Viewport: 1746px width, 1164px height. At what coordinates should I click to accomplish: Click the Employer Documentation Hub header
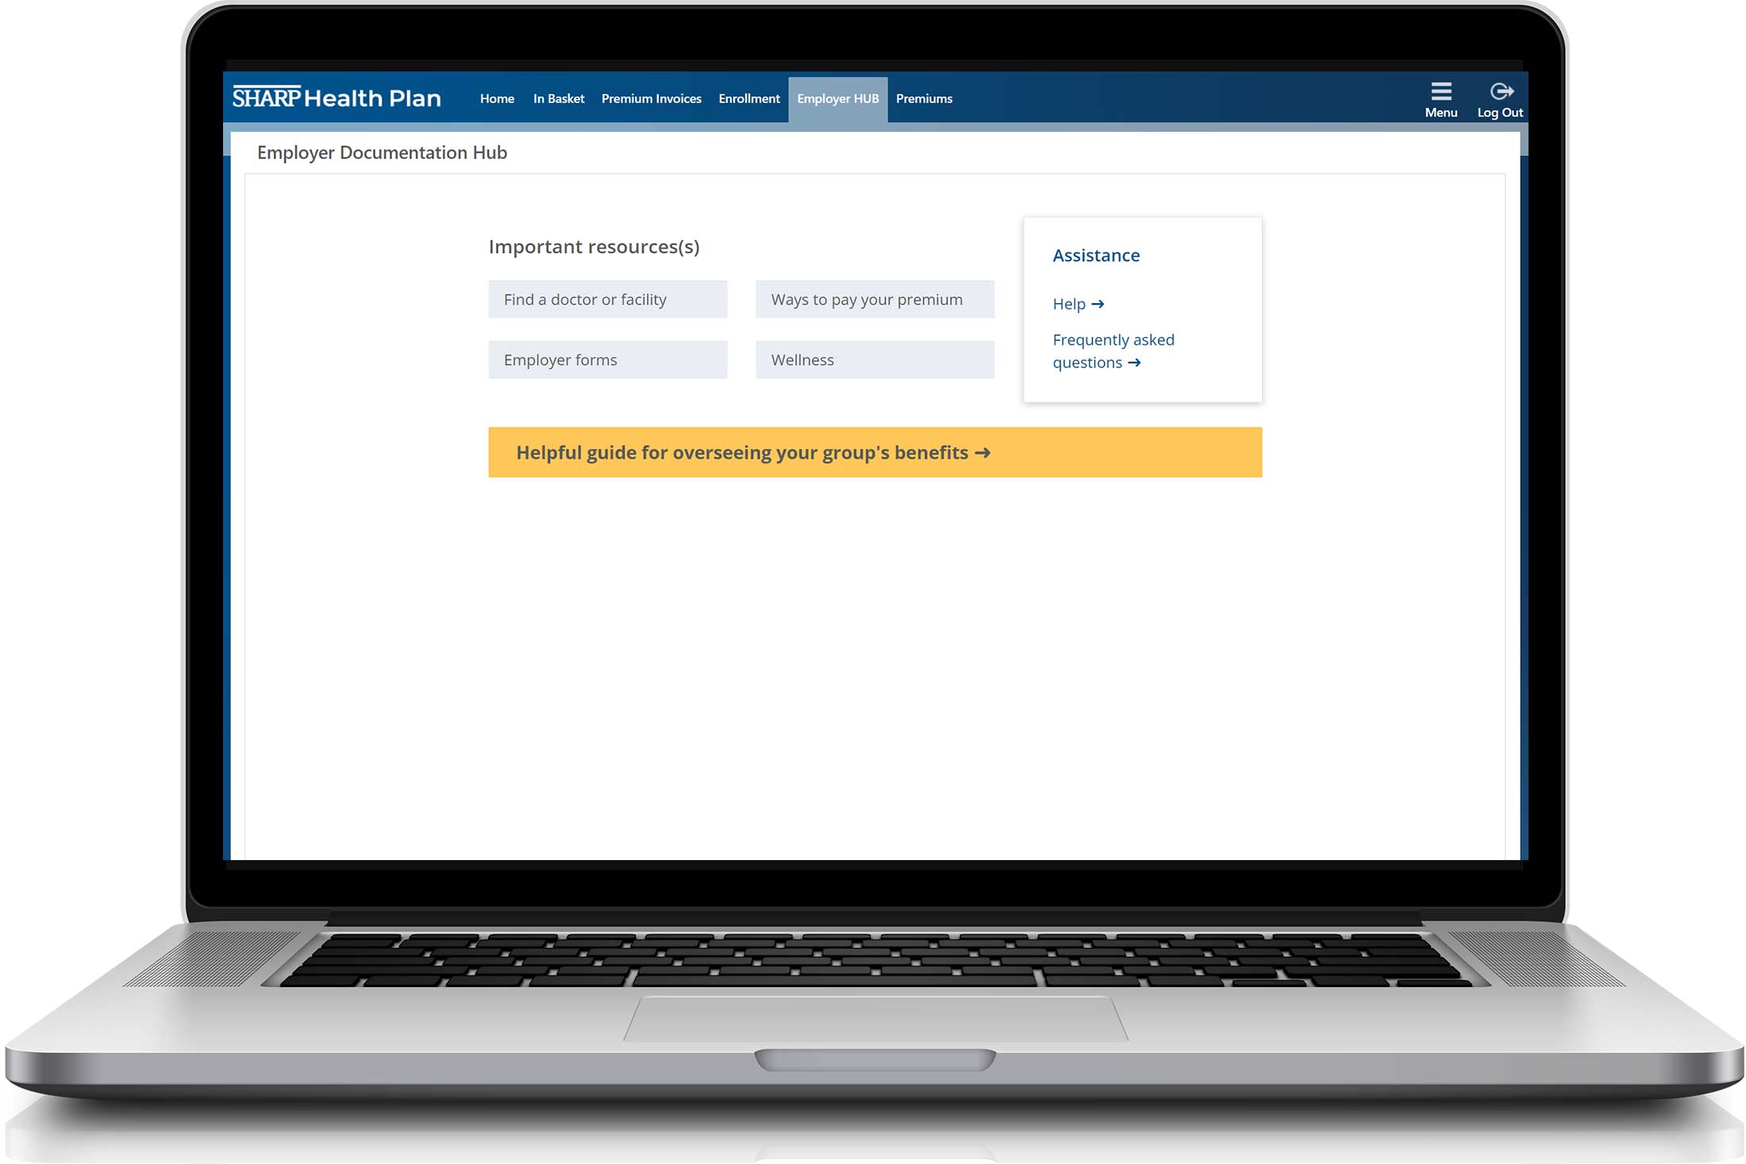(381, 152)
